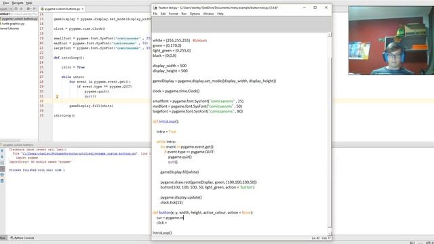
Task: Click the print icon in Run panel
Action: click(x=2, y=175)
